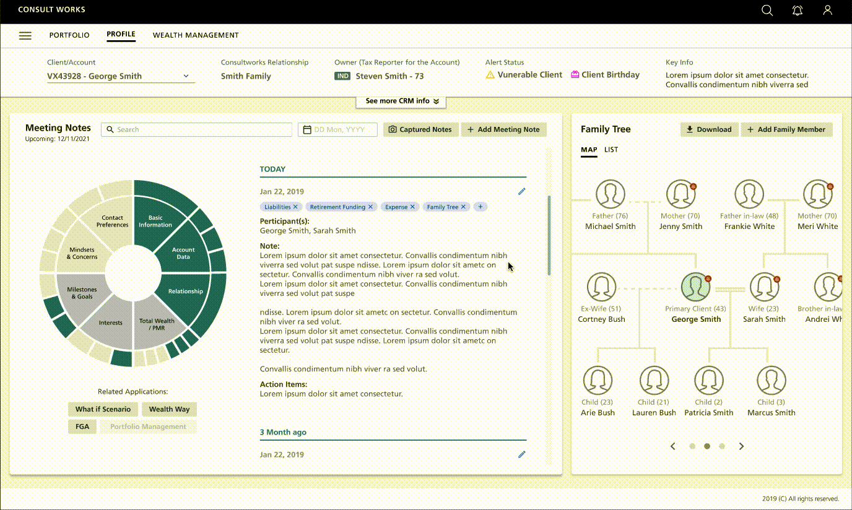Select Cortney Bush avatar
The height and width of the screenshot is (510, 852).
click(601, 288)
